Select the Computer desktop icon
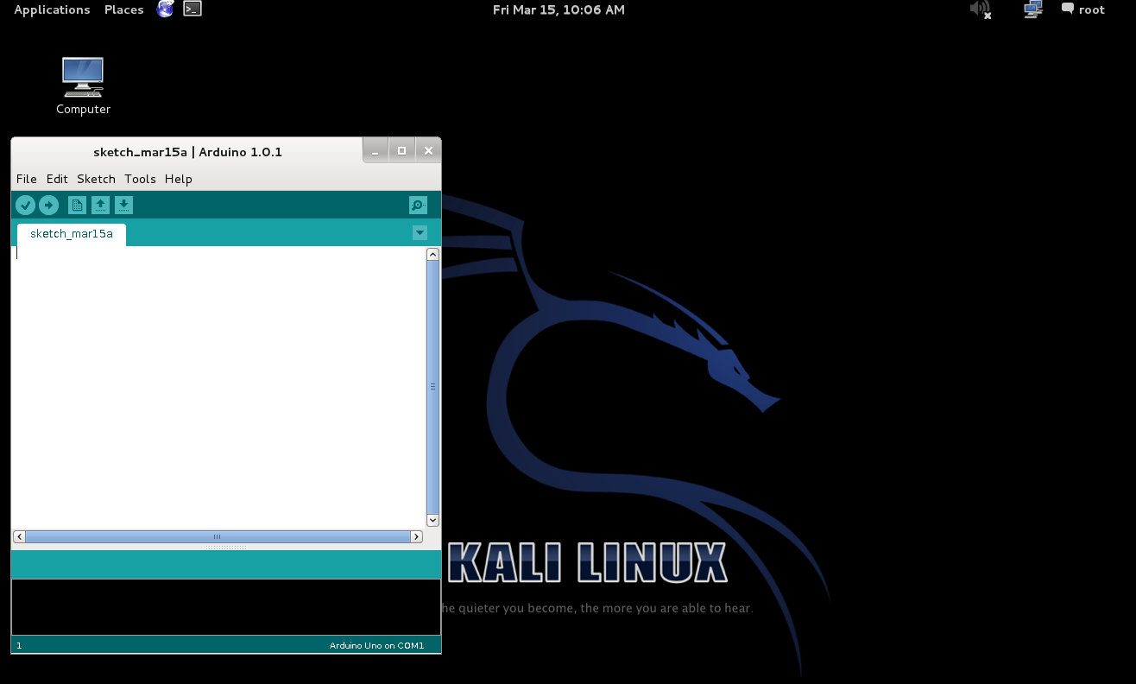This screenshot has height=684, width=1136. click(83, 85)
